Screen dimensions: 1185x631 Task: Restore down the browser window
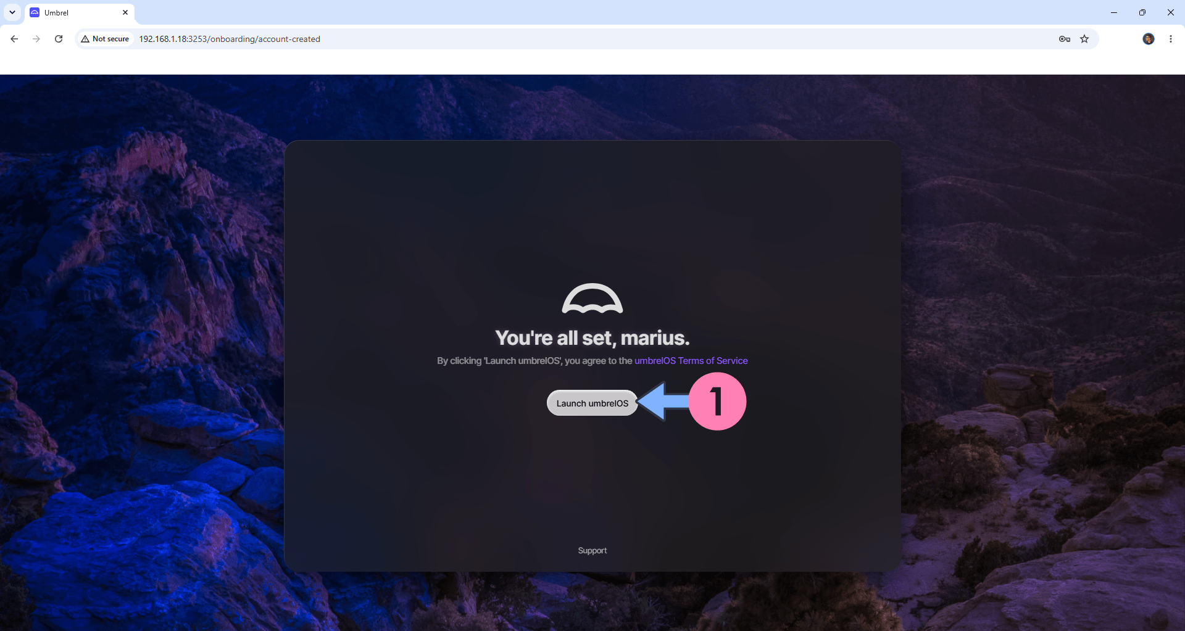pyautogui.click(x=1142, y=12)
